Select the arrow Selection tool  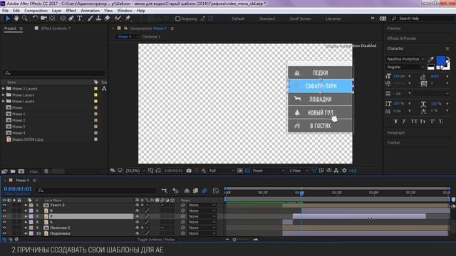pos(8,18)
